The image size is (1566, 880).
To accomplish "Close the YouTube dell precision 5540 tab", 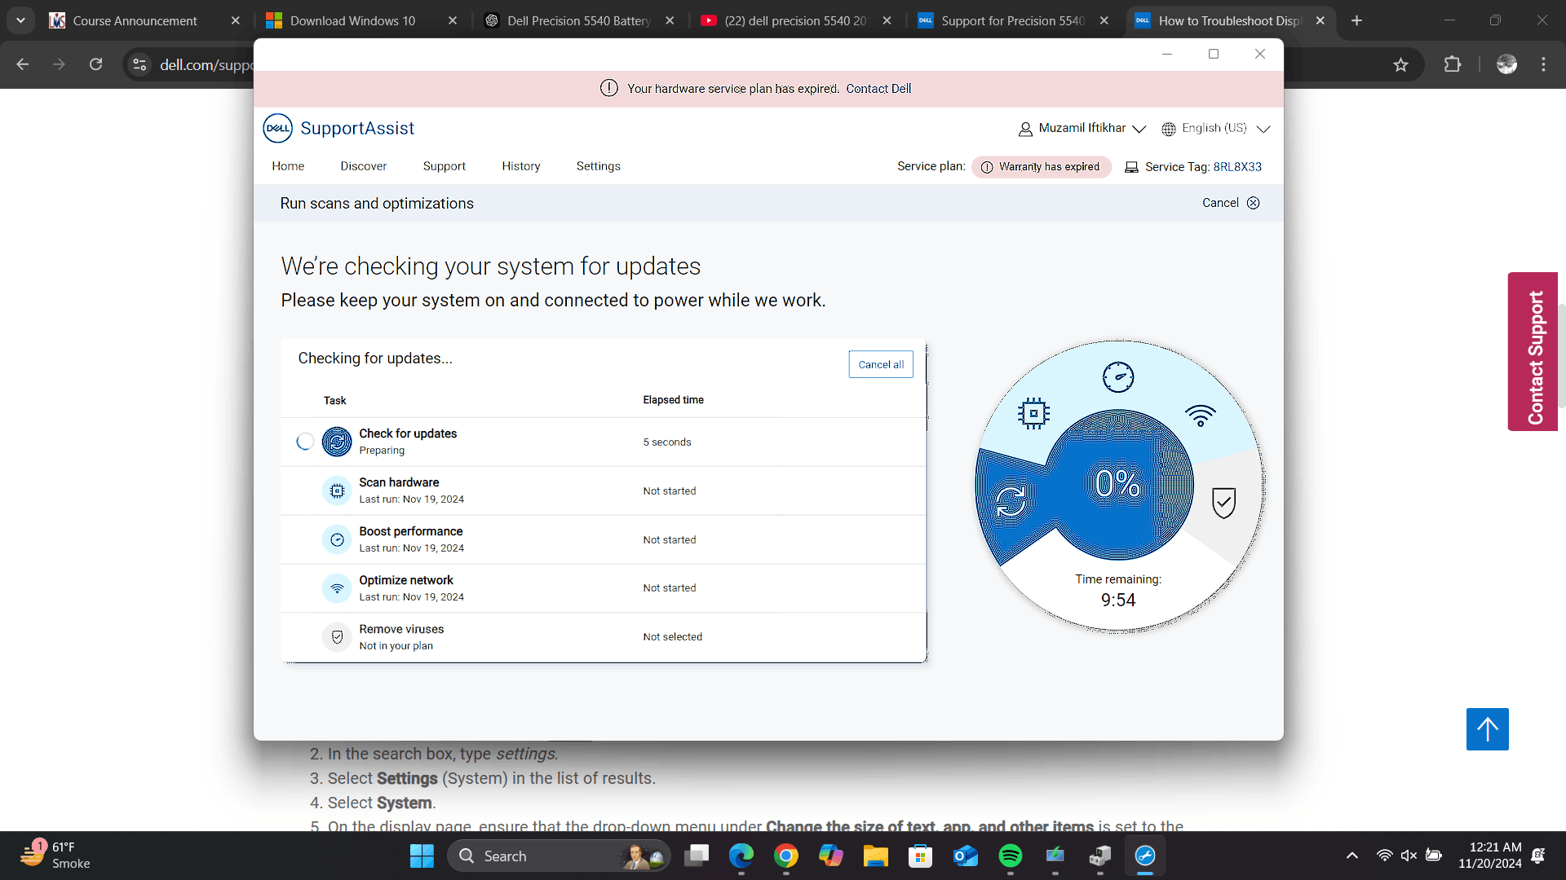I will (x=887, y=20).
